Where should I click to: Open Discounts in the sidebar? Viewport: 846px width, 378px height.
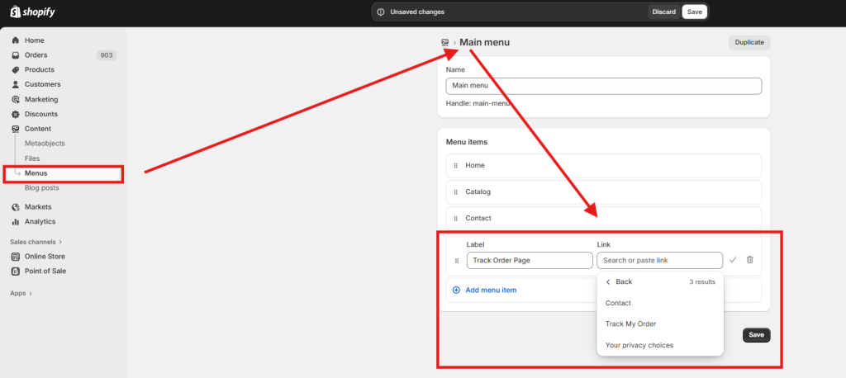(41, 114)
